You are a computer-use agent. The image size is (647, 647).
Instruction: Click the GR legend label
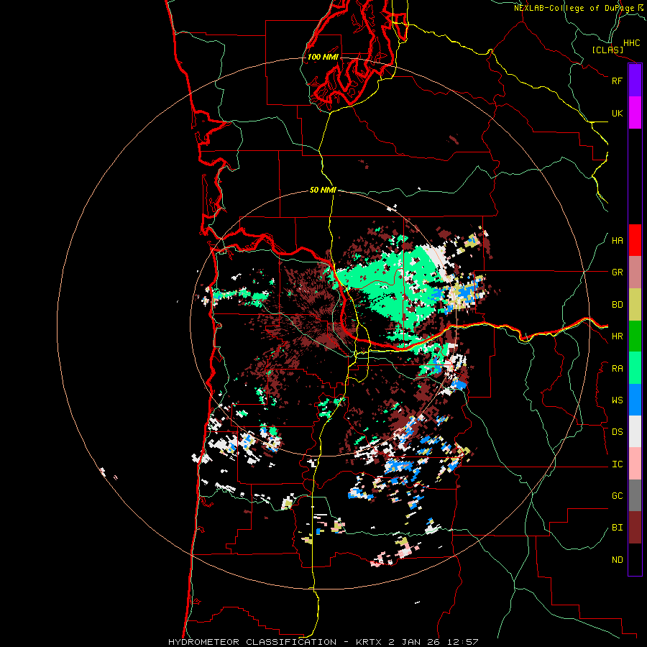pos(617,272)
